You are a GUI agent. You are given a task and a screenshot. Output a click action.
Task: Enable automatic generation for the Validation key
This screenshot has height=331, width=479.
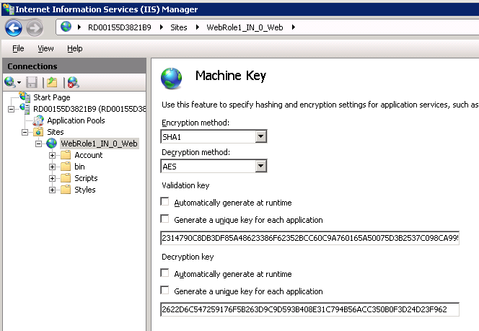165,203
